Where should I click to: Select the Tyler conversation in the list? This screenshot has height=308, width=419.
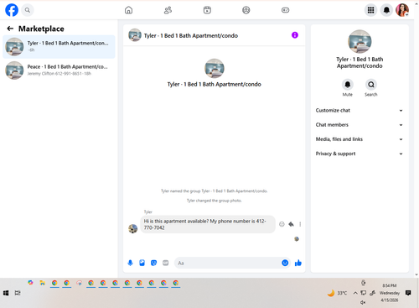coord(59,47)
